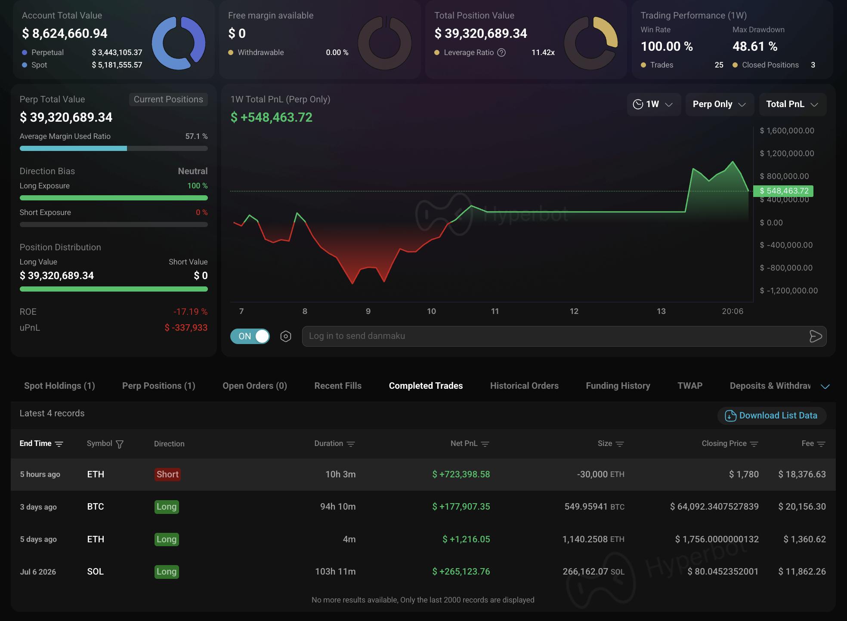This screenshot has width=847, height=621.
Task: Click Leverage Ratio help question icon
Action: pos(501,52)
